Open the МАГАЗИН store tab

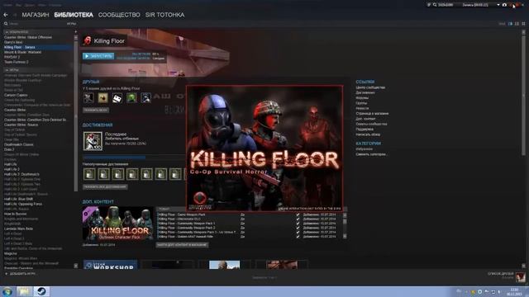[x=36, y=15]
